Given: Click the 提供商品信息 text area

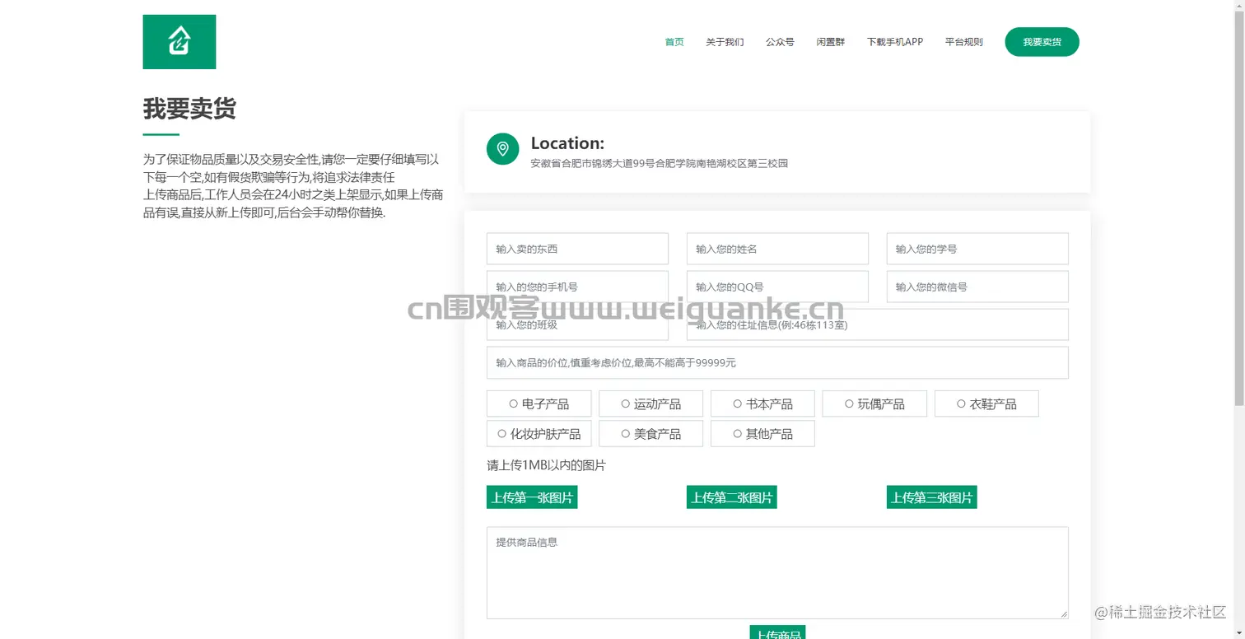Looking at the screenshot, I should (777, 573).
